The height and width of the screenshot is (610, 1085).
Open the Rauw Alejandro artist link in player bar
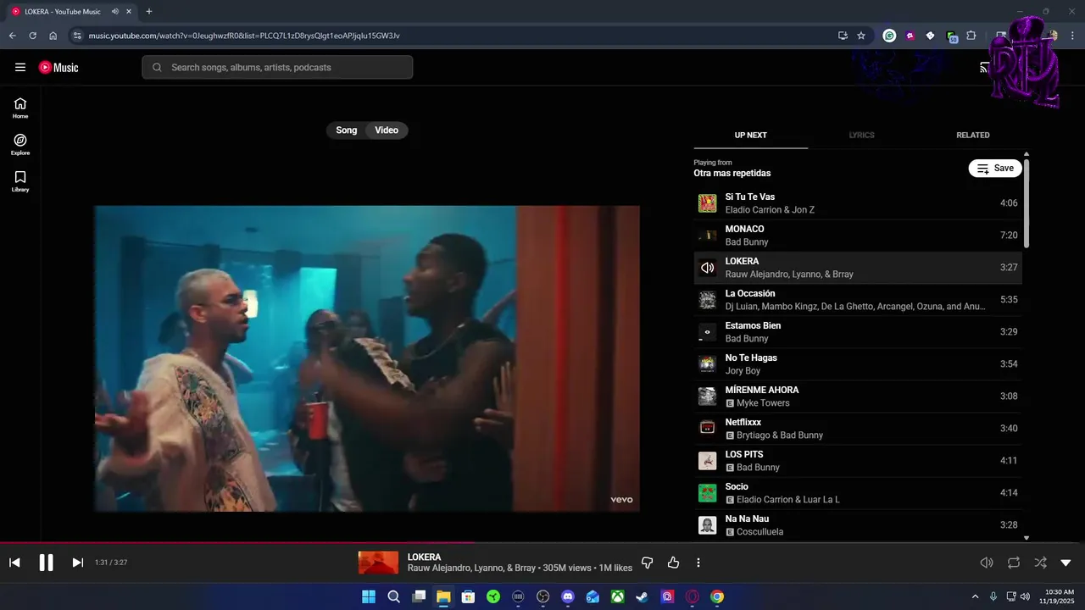click(x=438, y=568)
